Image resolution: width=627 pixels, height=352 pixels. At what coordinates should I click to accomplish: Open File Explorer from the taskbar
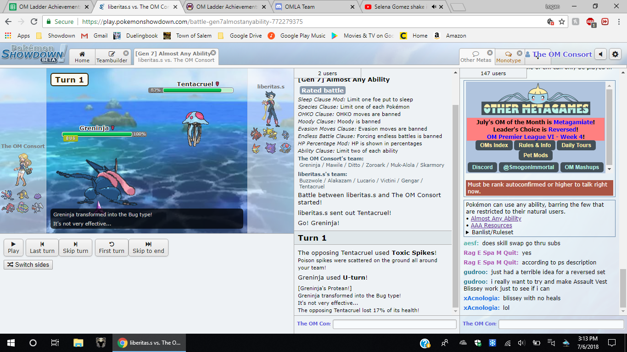click(78, 342)
